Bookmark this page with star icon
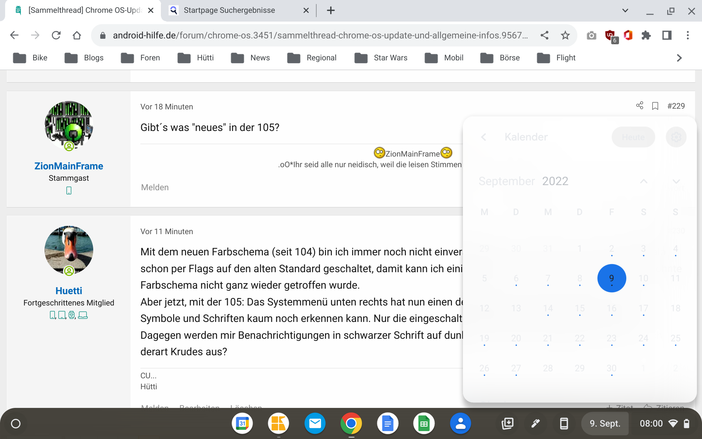The width and height of the screenshot is (702, 439). point(565,35)
